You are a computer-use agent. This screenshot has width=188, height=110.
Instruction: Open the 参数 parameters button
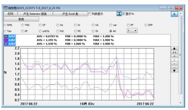coord(21,19)
